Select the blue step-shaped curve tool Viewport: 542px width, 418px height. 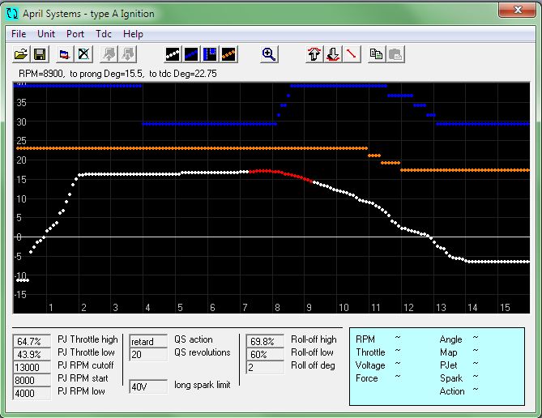pyautogui.click(x=210, y=54)
